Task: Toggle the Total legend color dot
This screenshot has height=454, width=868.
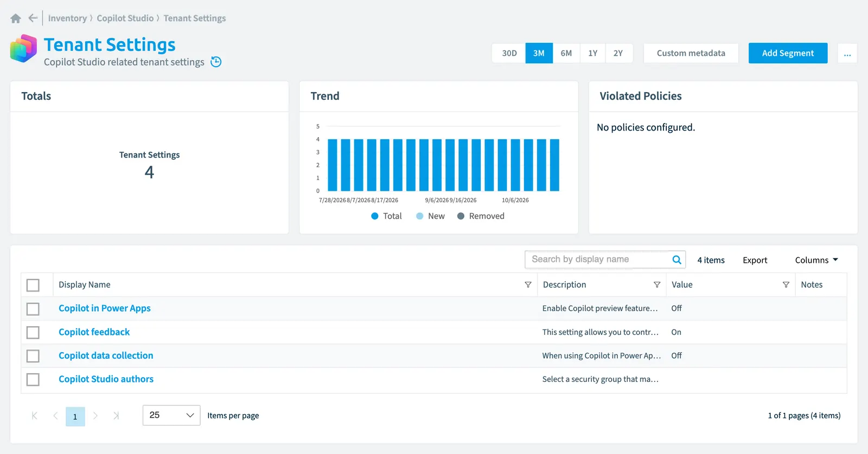Action: [375, 216]
